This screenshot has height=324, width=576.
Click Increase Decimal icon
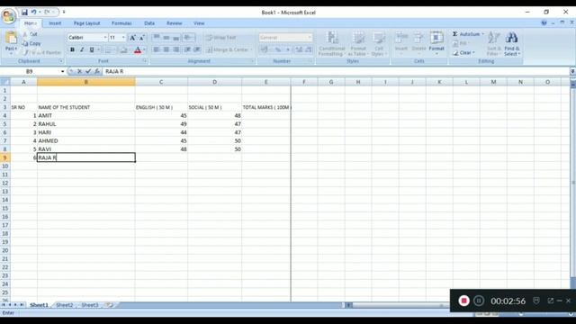[x=299, y=49]
